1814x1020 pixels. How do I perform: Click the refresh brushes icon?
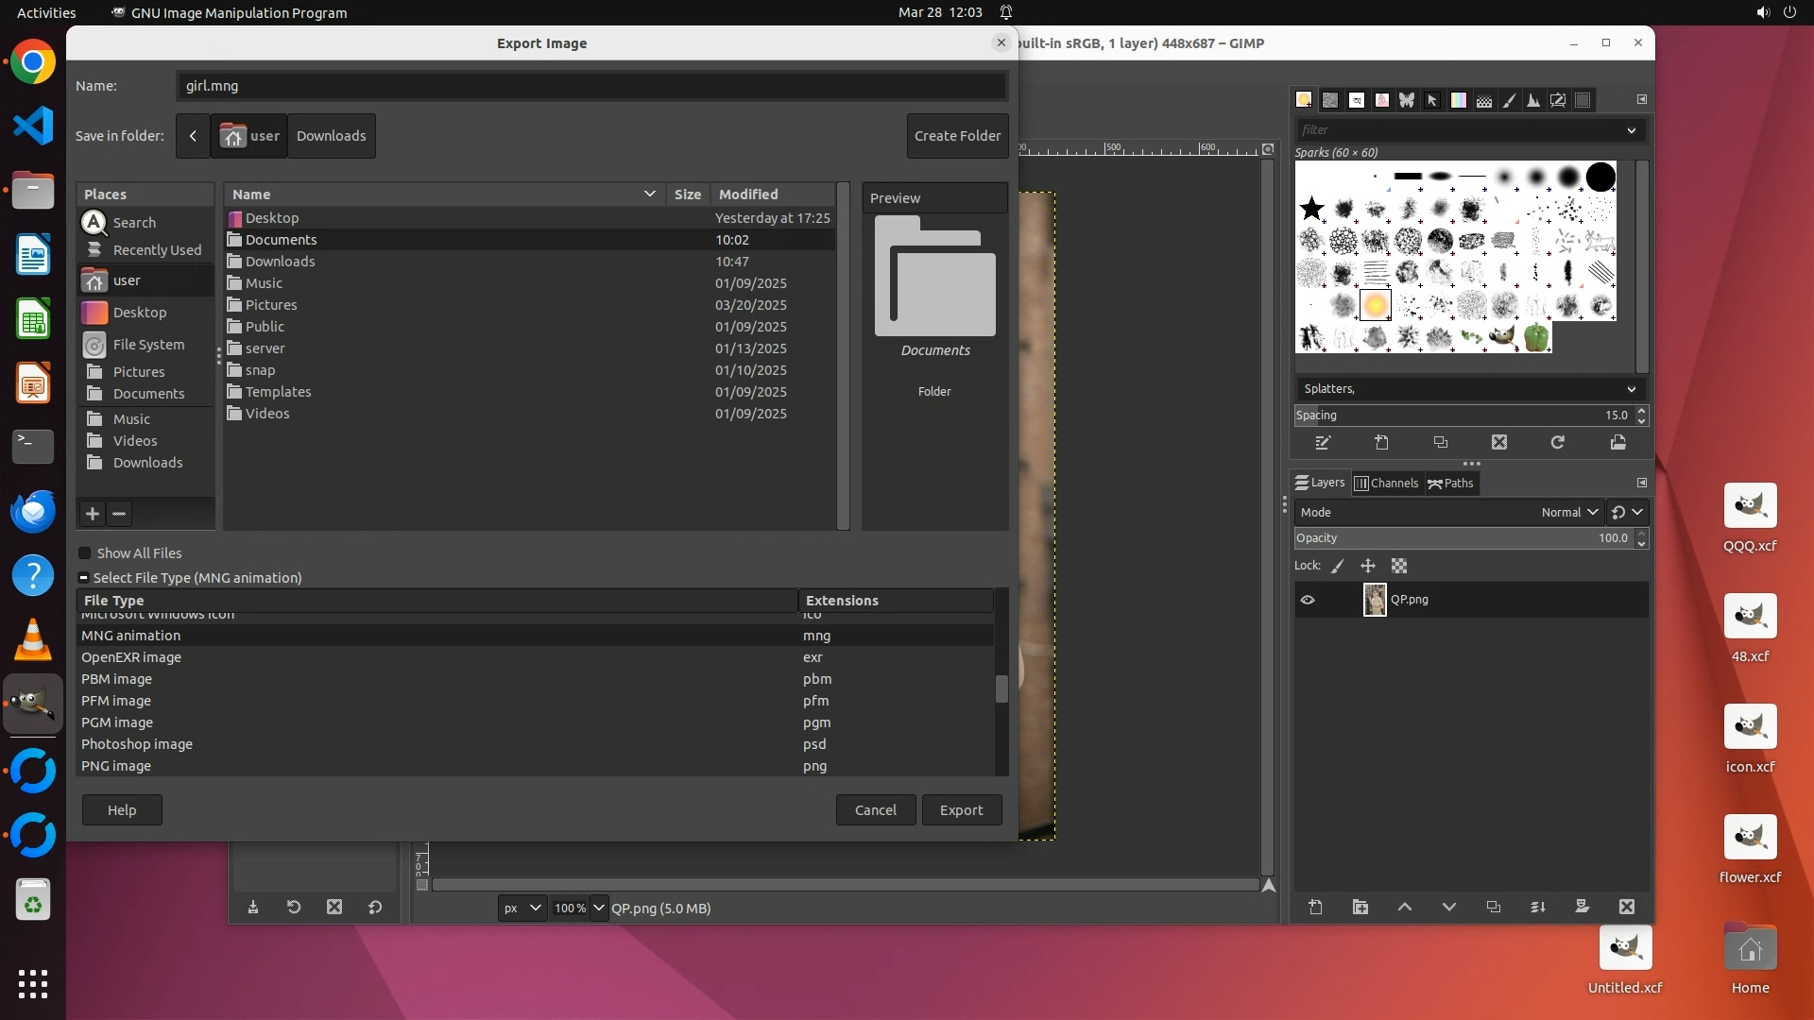(1558, 442)
